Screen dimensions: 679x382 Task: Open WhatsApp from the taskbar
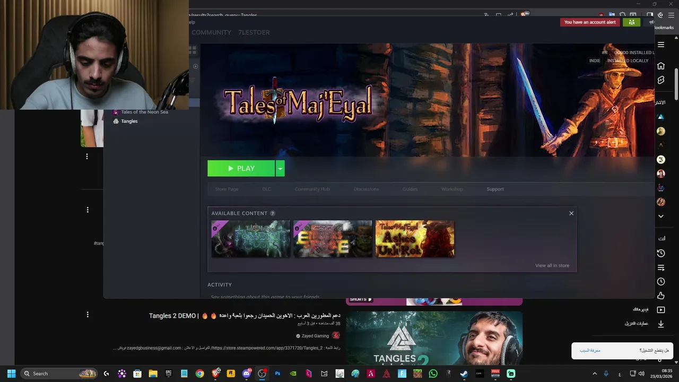pos(433,374)
